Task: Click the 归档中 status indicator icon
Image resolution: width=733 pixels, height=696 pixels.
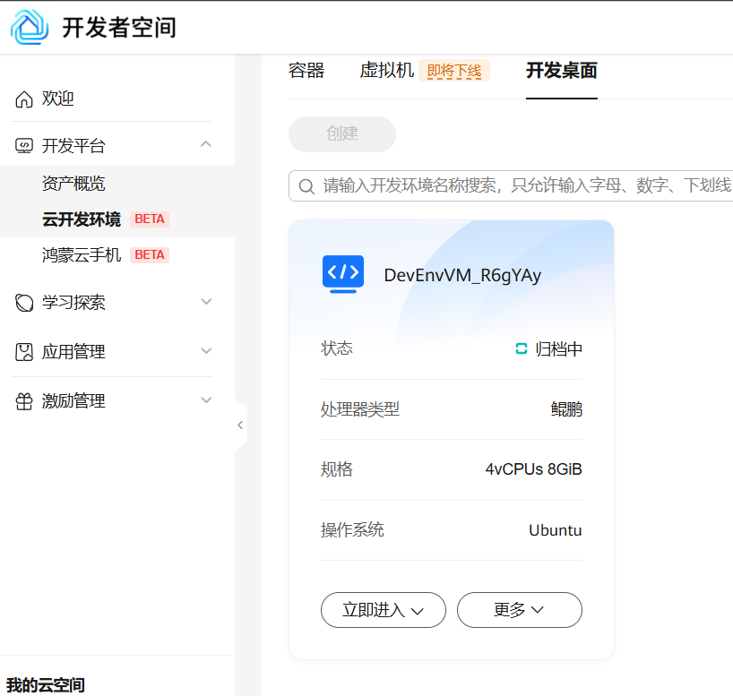Action: click(x=522, y=348)
